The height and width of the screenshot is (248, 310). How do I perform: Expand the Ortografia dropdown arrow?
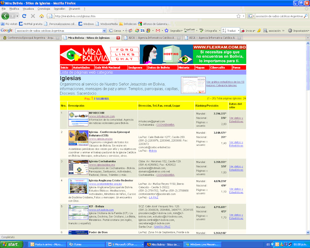pyautogui.click(x=220, y=31)
